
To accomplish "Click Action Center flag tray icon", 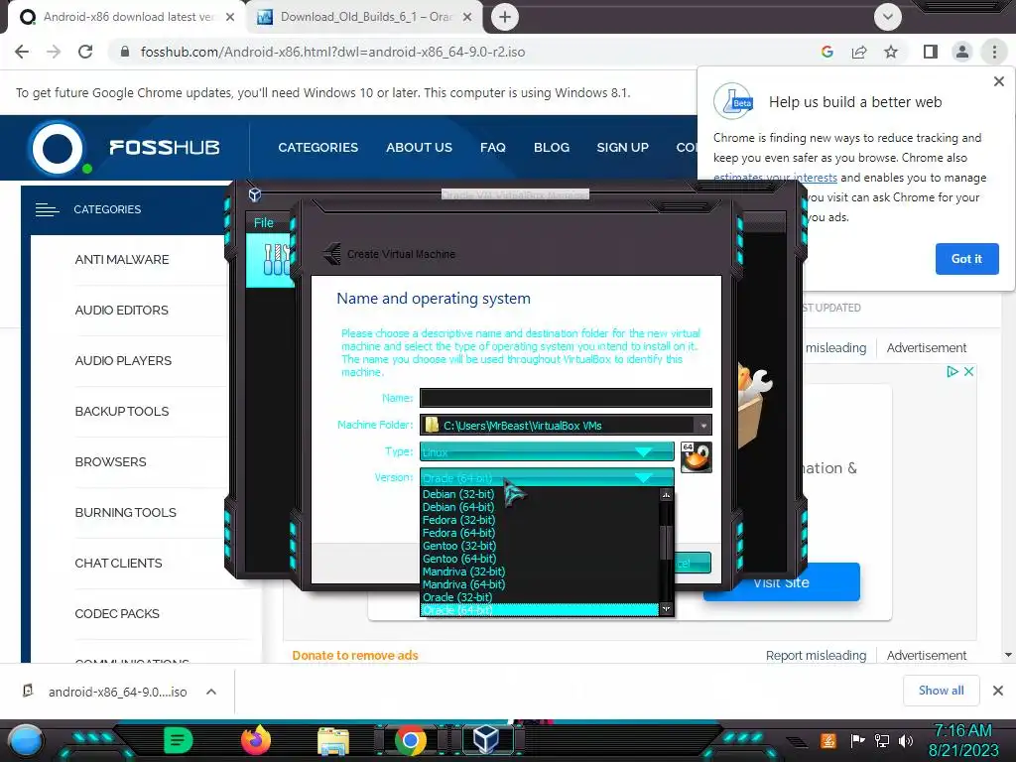I will pyautogui.click(x=858, y=740).
